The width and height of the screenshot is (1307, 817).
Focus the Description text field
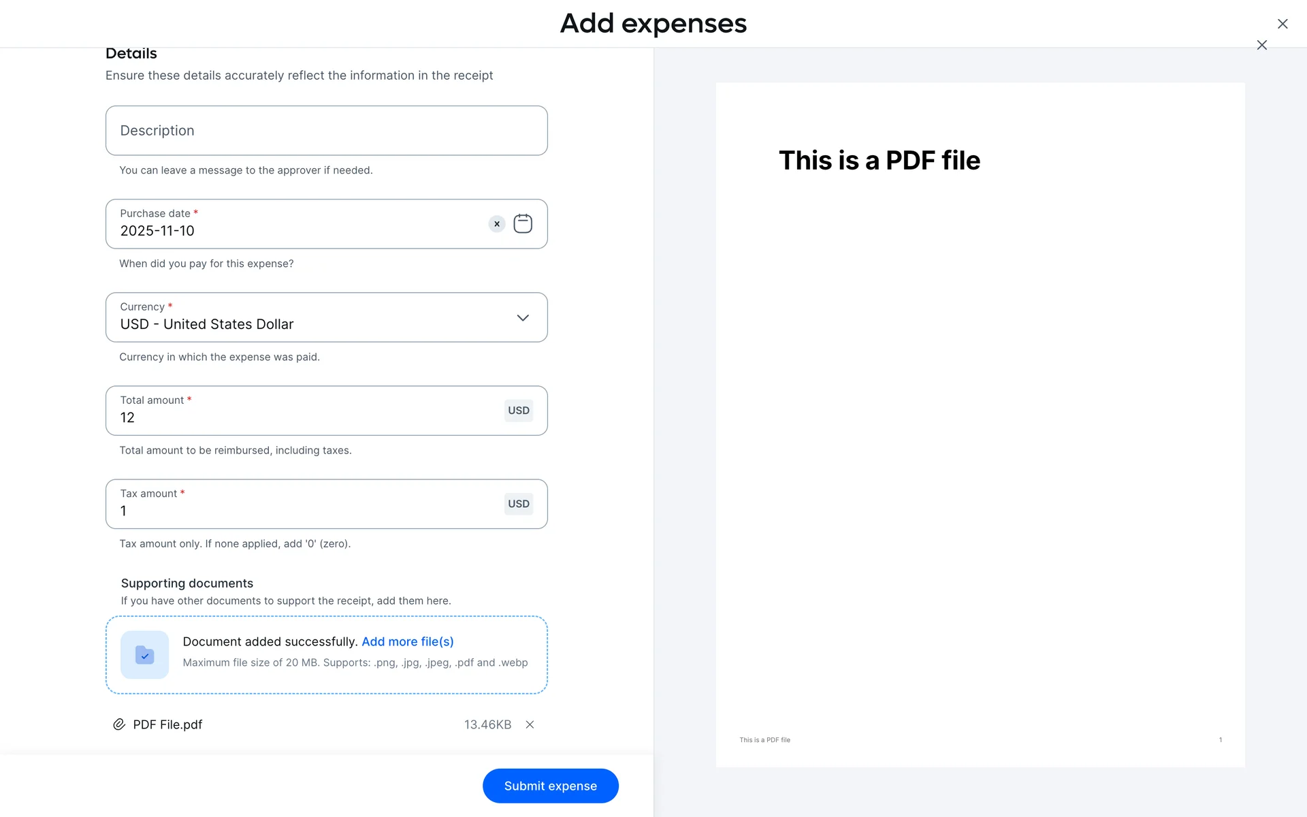coord(327,131)
